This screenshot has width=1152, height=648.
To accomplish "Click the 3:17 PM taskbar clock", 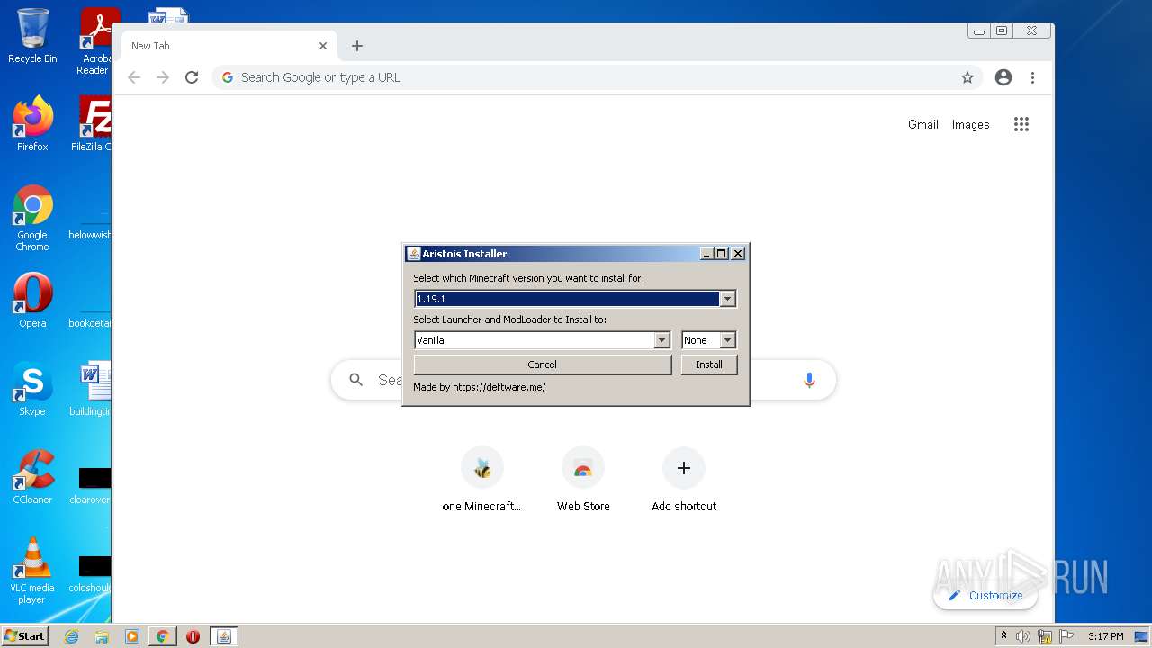I will coord(1106,636).
